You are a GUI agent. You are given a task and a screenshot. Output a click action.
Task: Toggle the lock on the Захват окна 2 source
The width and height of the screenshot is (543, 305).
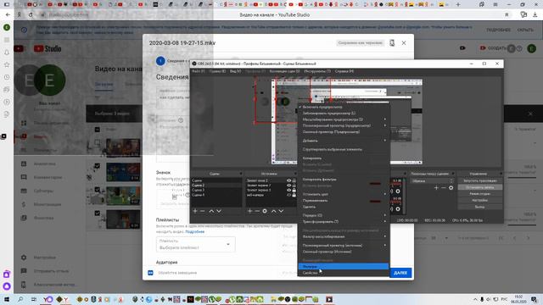click(x=294, y=180)
